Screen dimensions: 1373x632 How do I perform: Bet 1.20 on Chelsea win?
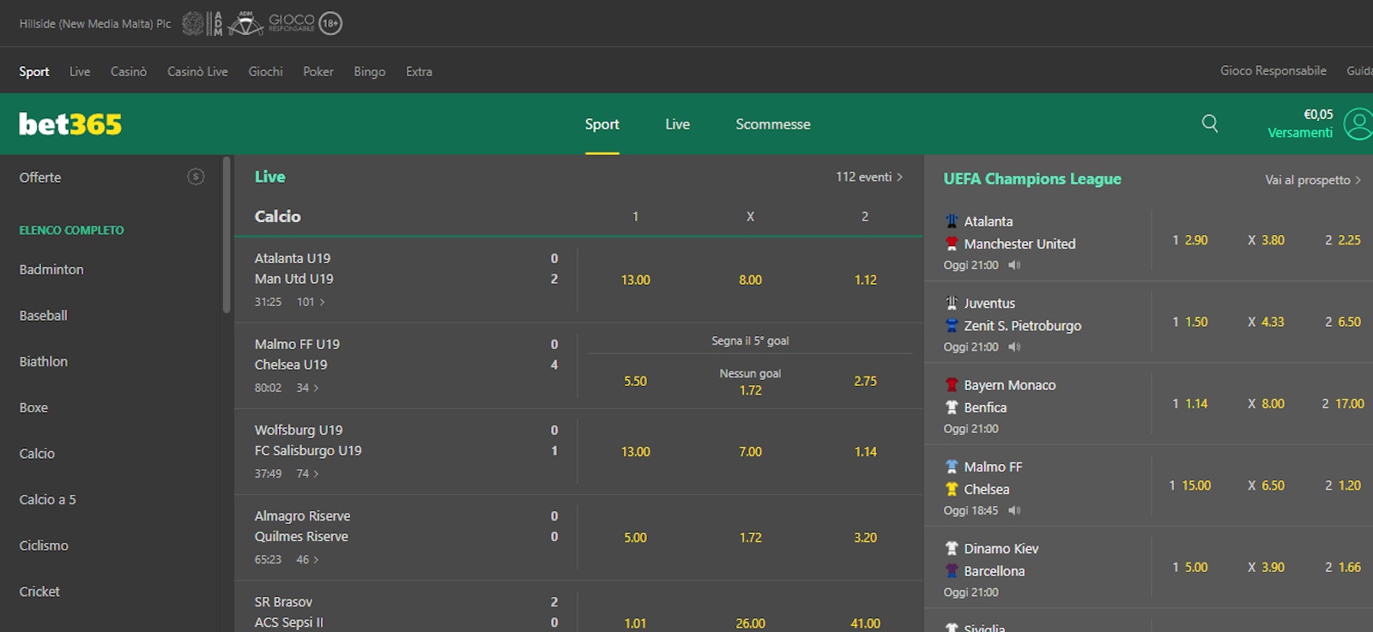1343,485
